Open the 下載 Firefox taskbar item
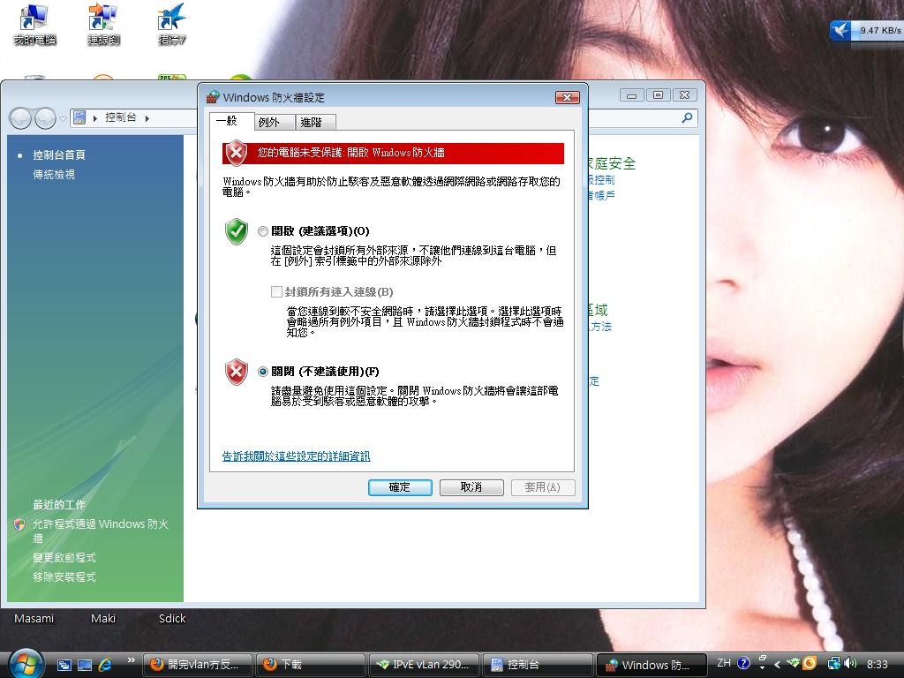This screenshot has width=904, height=678. click(x=310, y=665)
